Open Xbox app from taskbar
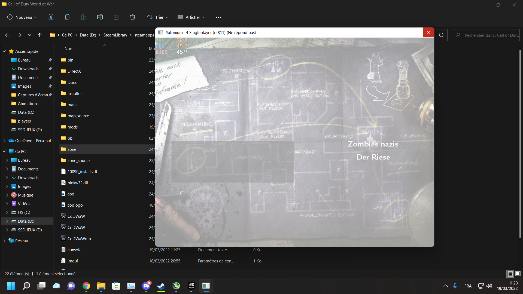 pyautogui.click(x=176, y=286)
